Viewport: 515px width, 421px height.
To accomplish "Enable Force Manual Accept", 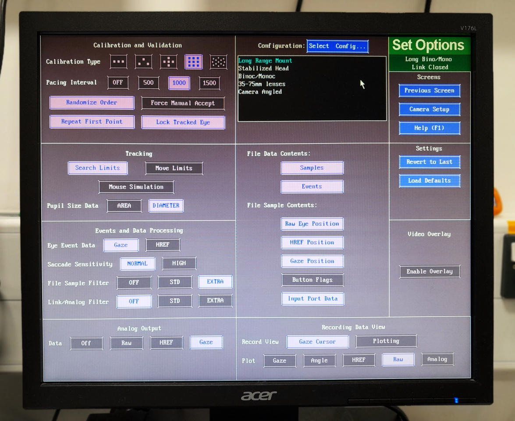I will 183,103.
